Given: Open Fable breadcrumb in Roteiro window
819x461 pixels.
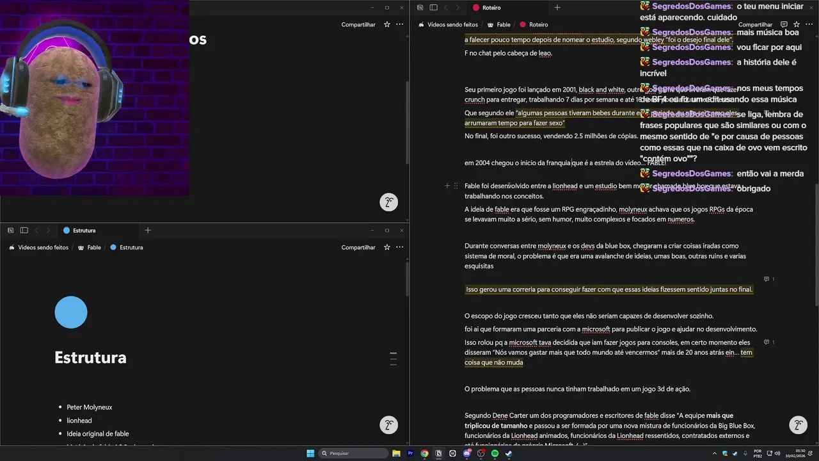Looking at the screenshot, I should 499,24.
